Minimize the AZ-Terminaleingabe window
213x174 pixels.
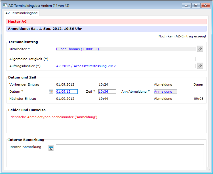click(186, 5)
